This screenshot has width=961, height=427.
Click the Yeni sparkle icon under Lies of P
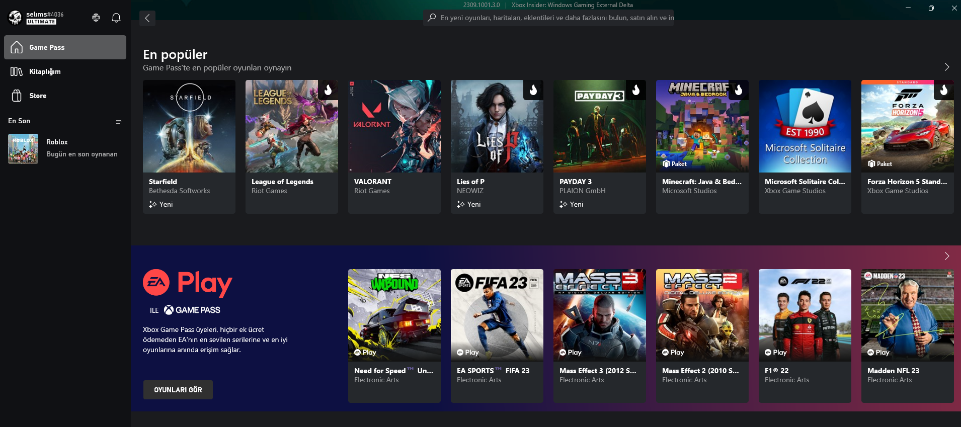(x=460, y=204)
